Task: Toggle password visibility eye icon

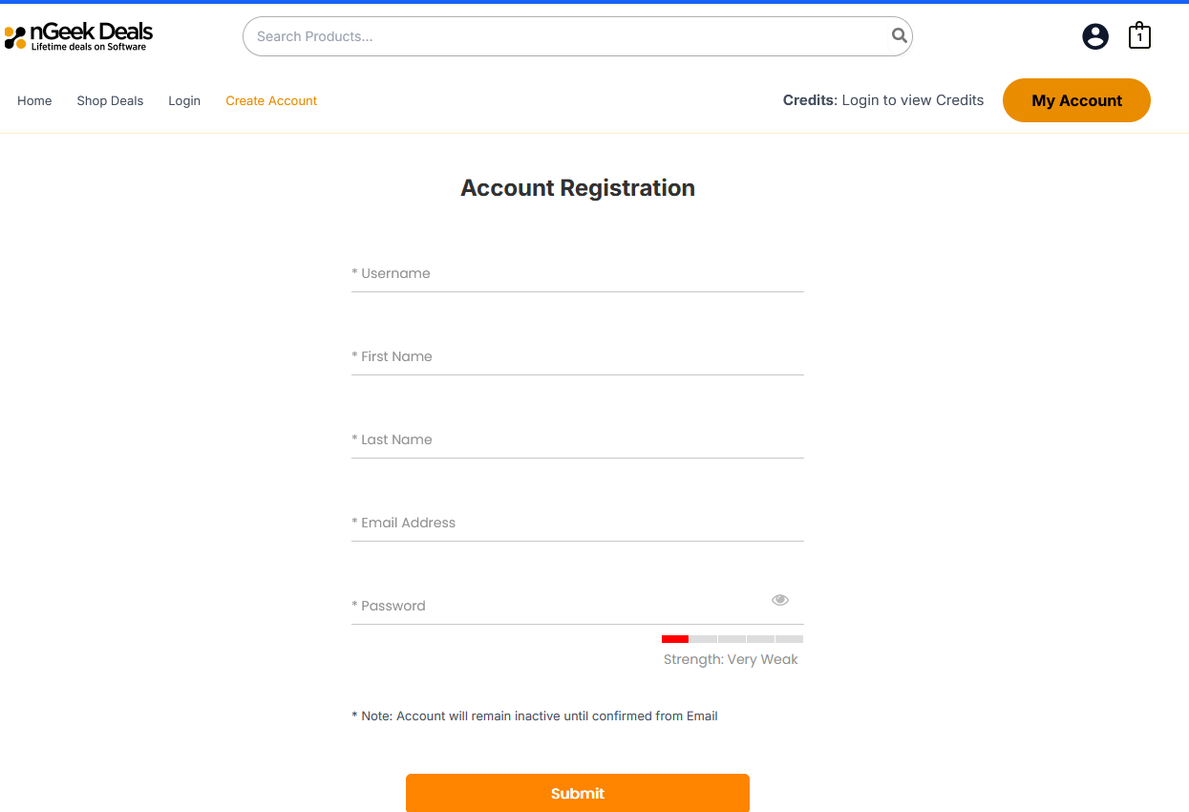Action: [780, 600]
